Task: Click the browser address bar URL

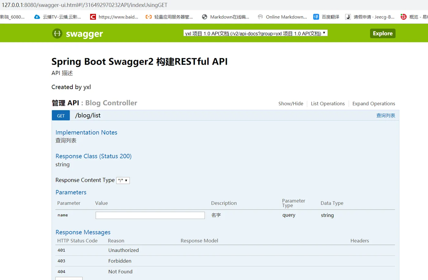Action: pyautogui.click(x=85, y=5)
